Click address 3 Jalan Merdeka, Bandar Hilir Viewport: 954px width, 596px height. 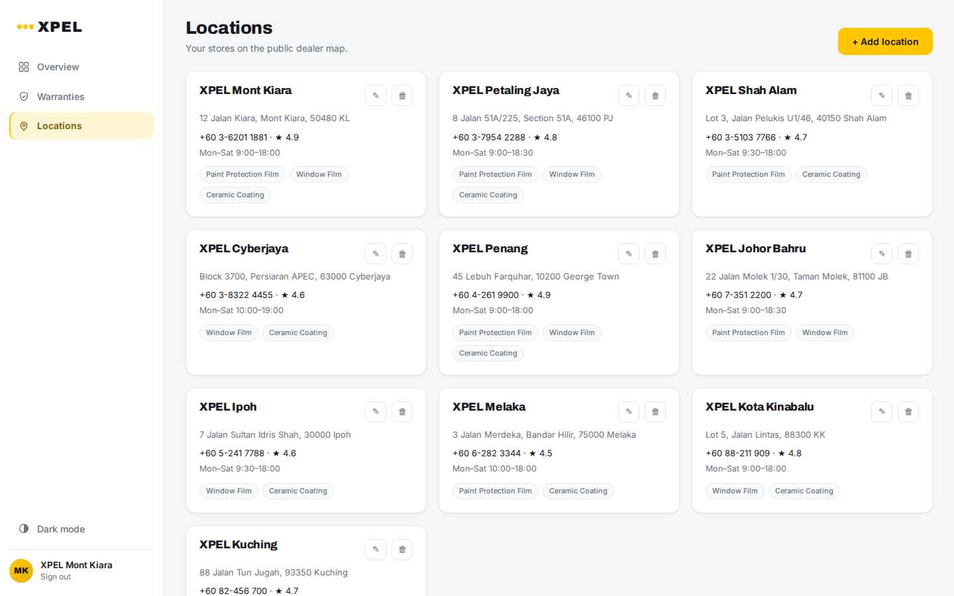[x=544, y=435]
